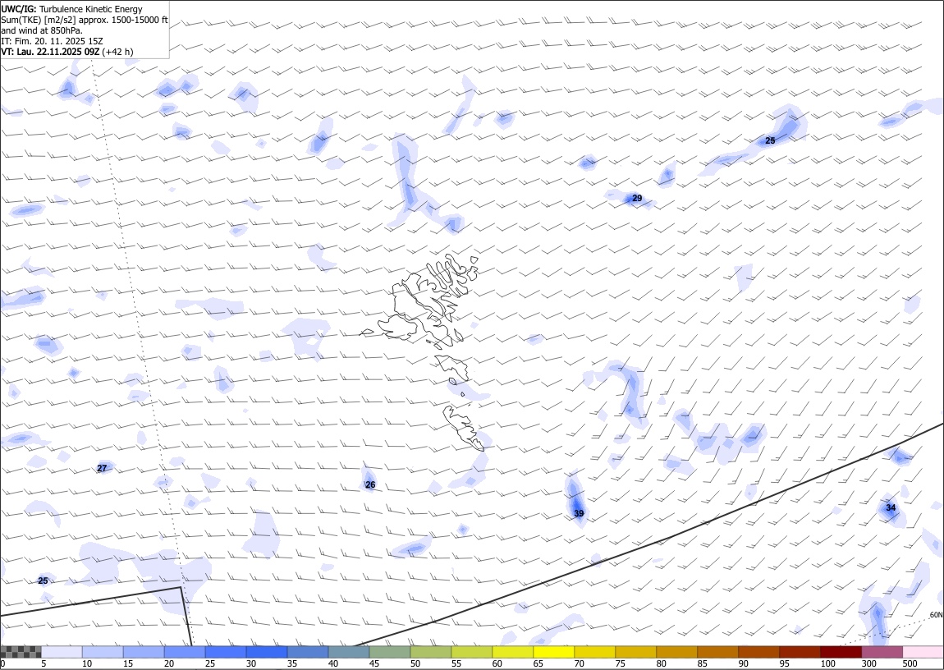Viewport: 944px width, 670px height.
Task: Click the pale pink swatch above 500
Action: [923, 652]
